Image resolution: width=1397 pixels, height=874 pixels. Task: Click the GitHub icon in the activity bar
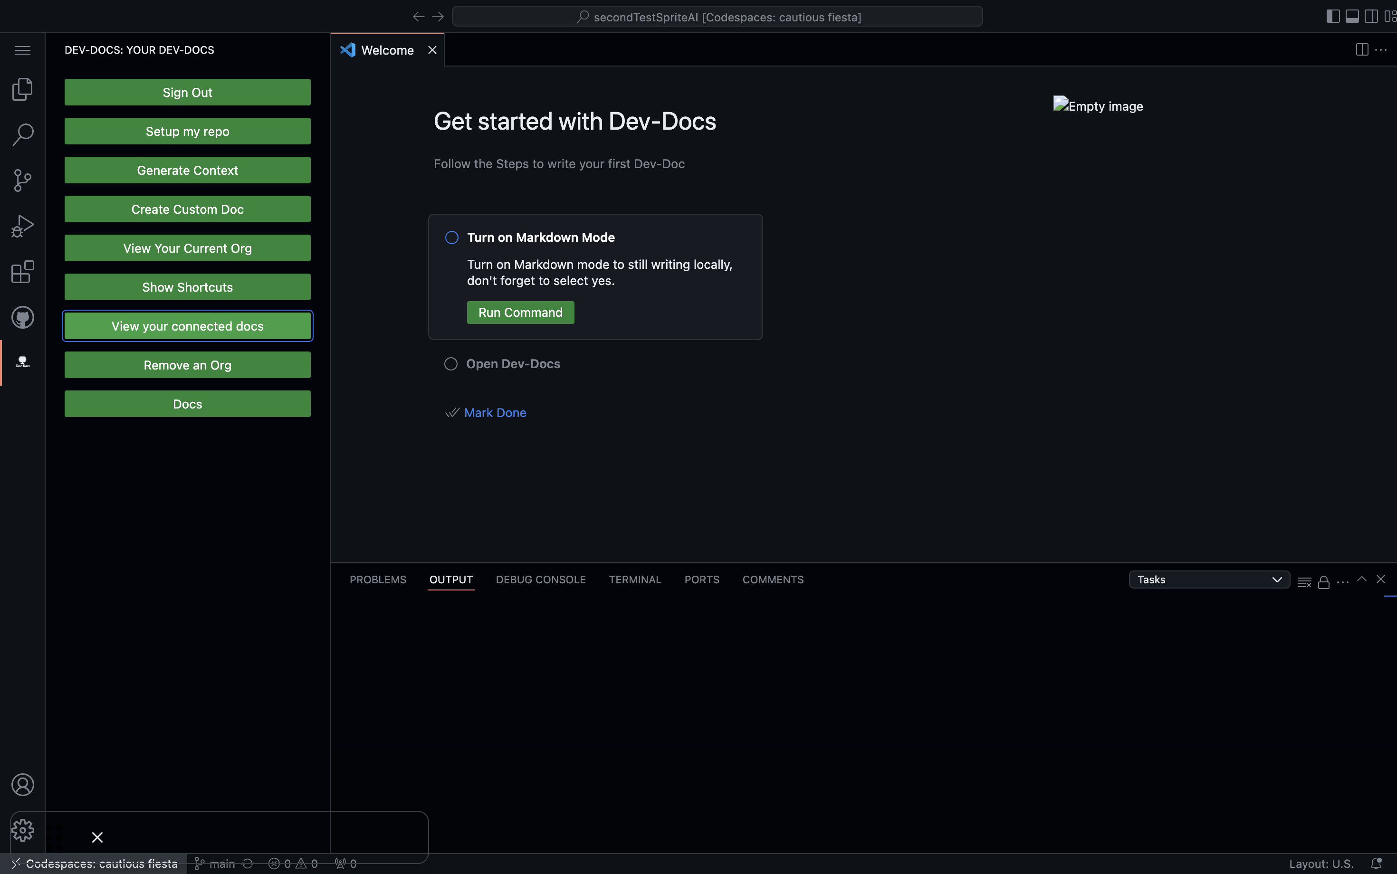22,317
